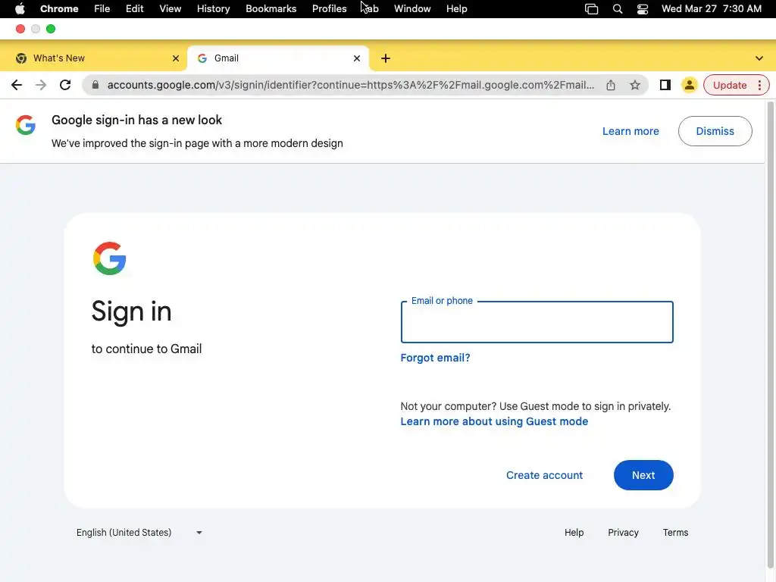Open Spotlight search in menu bar
The image size is (776, 582).
[x=617, y=8]
